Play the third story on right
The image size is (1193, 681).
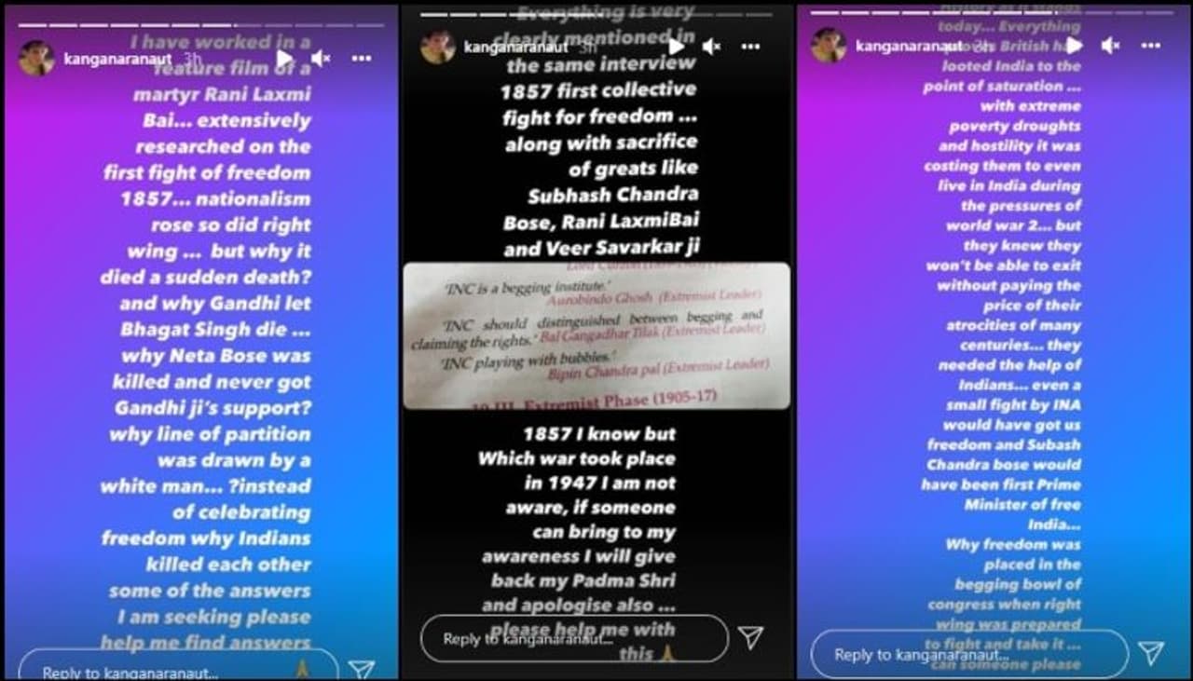tap(1075, 45)
